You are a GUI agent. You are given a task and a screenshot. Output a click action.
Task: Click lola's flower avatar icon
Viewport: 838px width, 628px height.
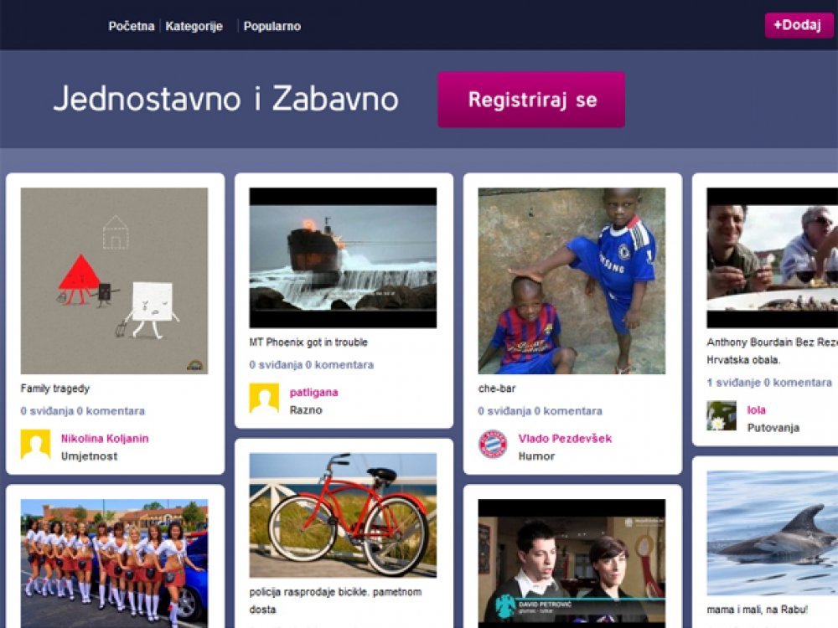(722, 416)
